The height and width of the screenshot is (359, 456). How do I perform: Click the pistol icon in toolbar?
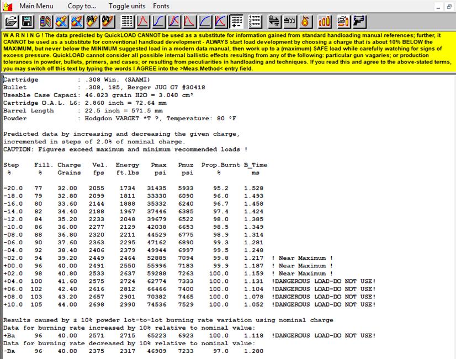tap(360, 22)
